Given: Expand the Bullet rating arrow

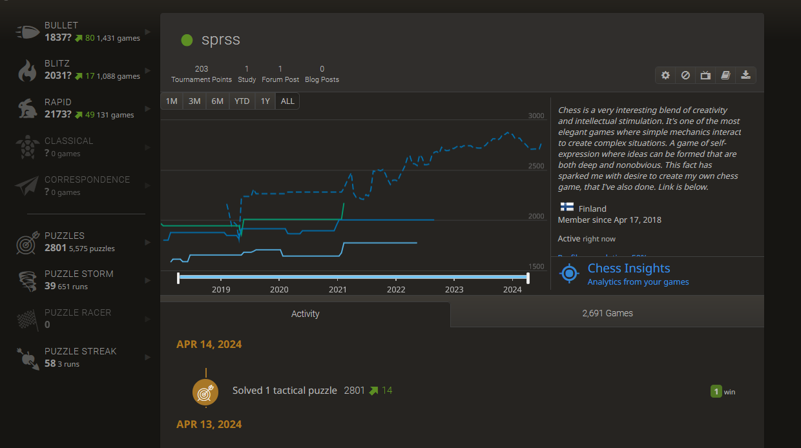Looking at the screenshot, I should [148, 32].
